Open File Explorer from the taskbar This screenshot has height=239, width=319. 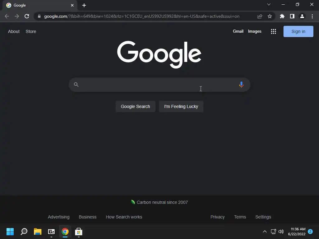(38, 232)
